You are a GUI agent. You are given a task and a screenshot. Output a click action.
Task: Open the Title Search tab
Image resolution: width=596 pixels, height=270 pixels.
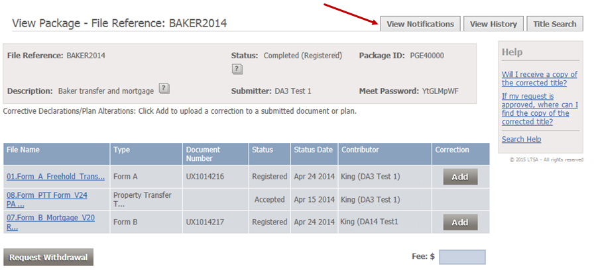tap(555, 24)
